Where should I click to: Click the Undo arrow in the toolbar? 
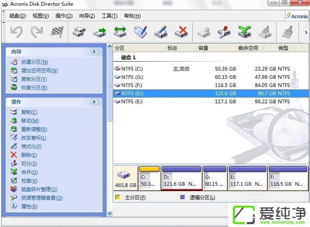(x=16, y=32)
